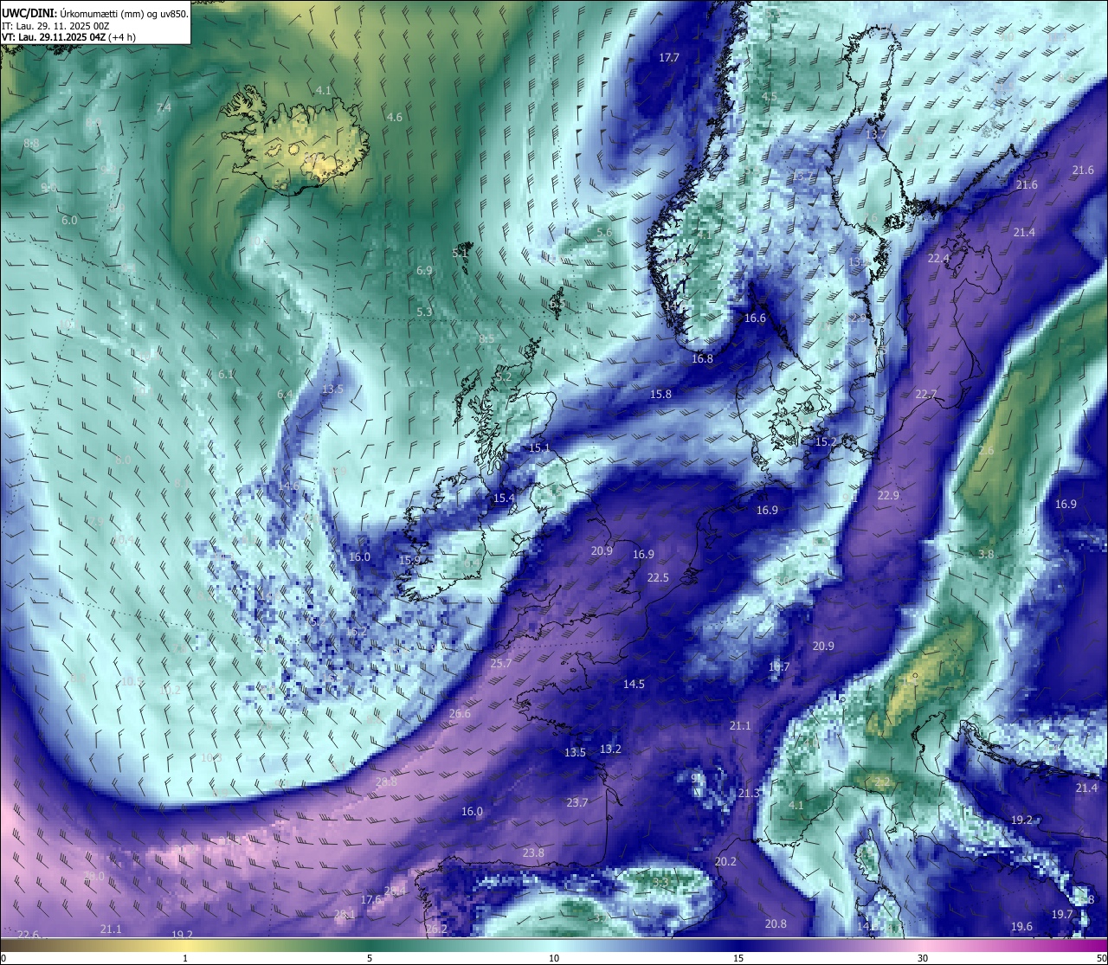Click the 50 label at color scale end
Viewport: 1108px width, 965px height.
click(x=1101, y=958)
